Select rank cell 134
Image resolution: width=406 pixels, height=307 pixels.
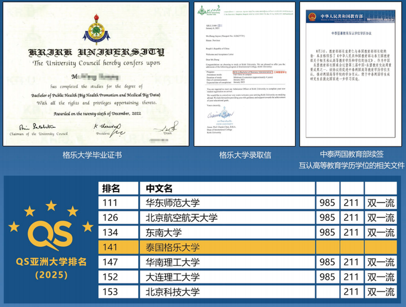point(118,232)
